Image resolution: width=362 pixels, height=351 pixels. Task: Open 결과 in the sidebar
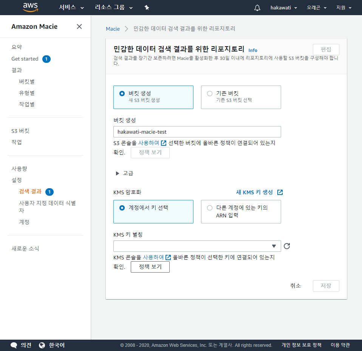click(x=17, y=70)
